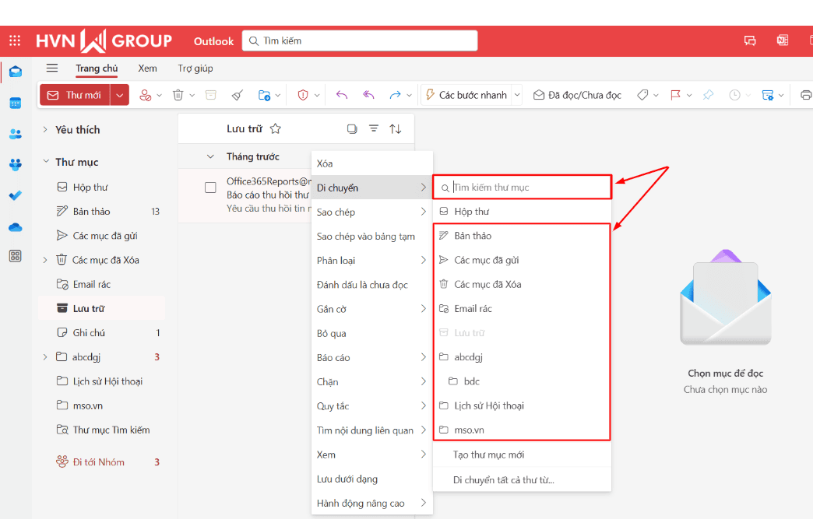Favorite the Lưu trữ folder star
This screenshot has width=813, height=530.
click(x=276, y=128)
